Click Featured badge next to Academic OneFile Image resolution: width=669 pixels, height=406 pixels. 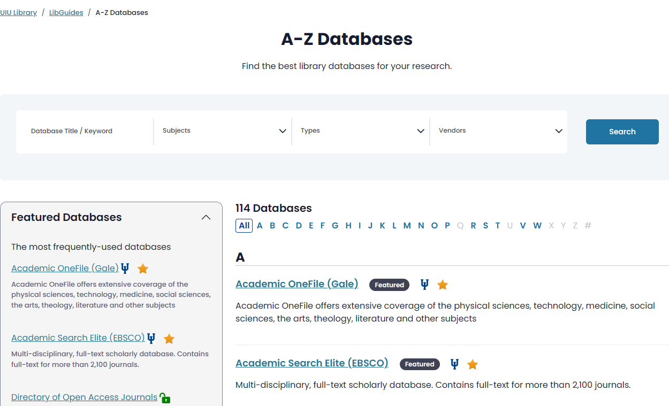389,285
